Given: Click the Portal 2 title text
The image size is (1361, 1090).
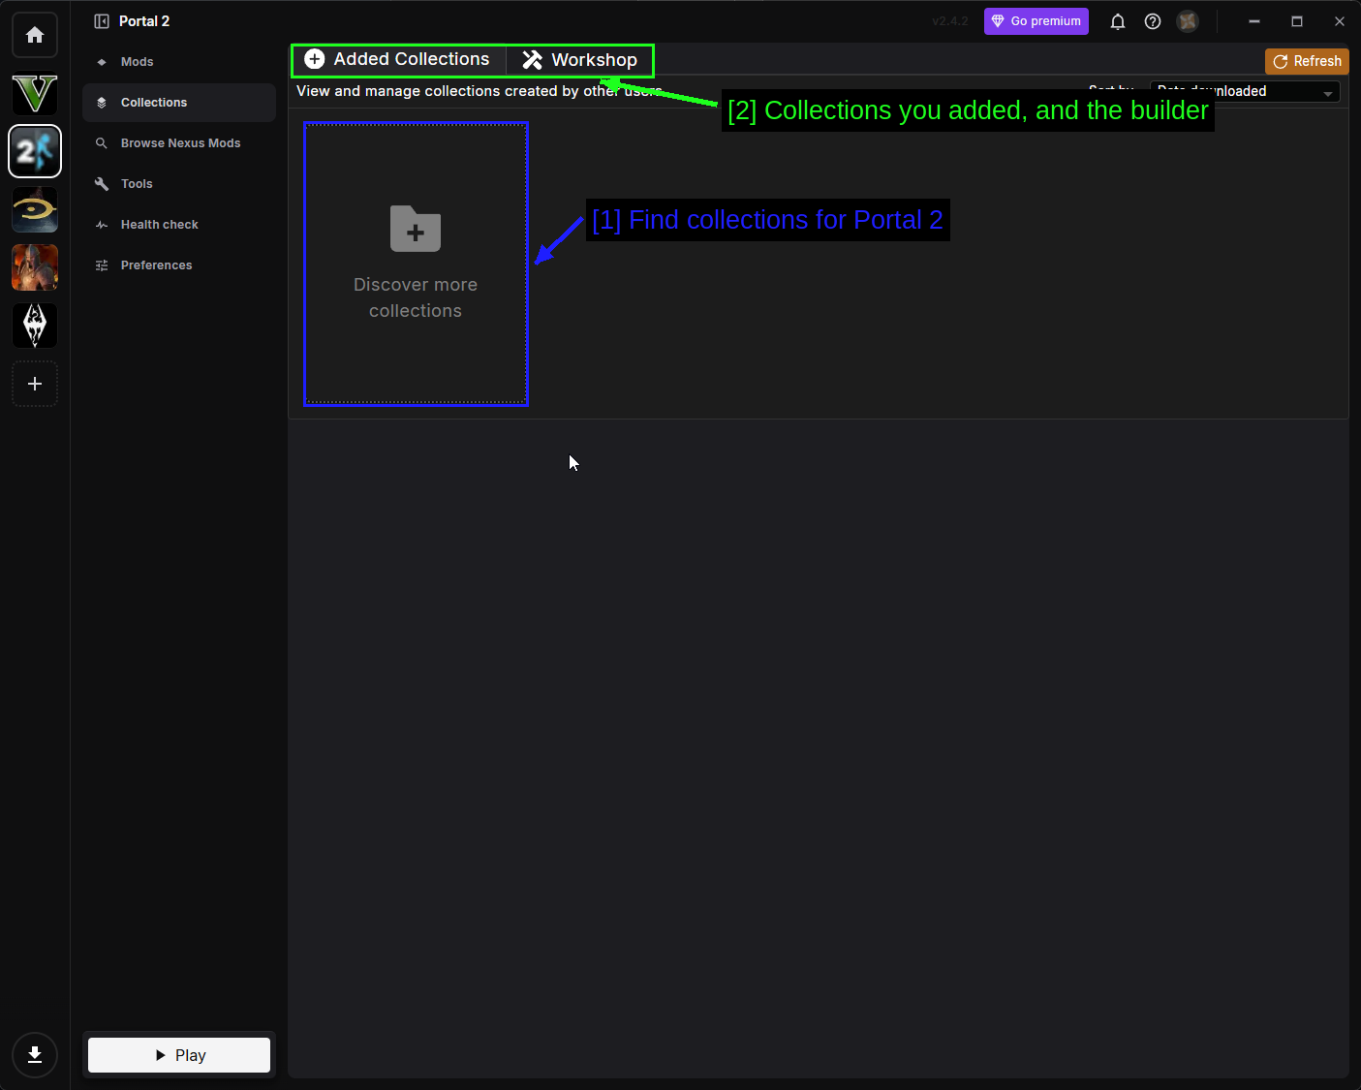Looking at the screenshot, I should tap(144, 21).
